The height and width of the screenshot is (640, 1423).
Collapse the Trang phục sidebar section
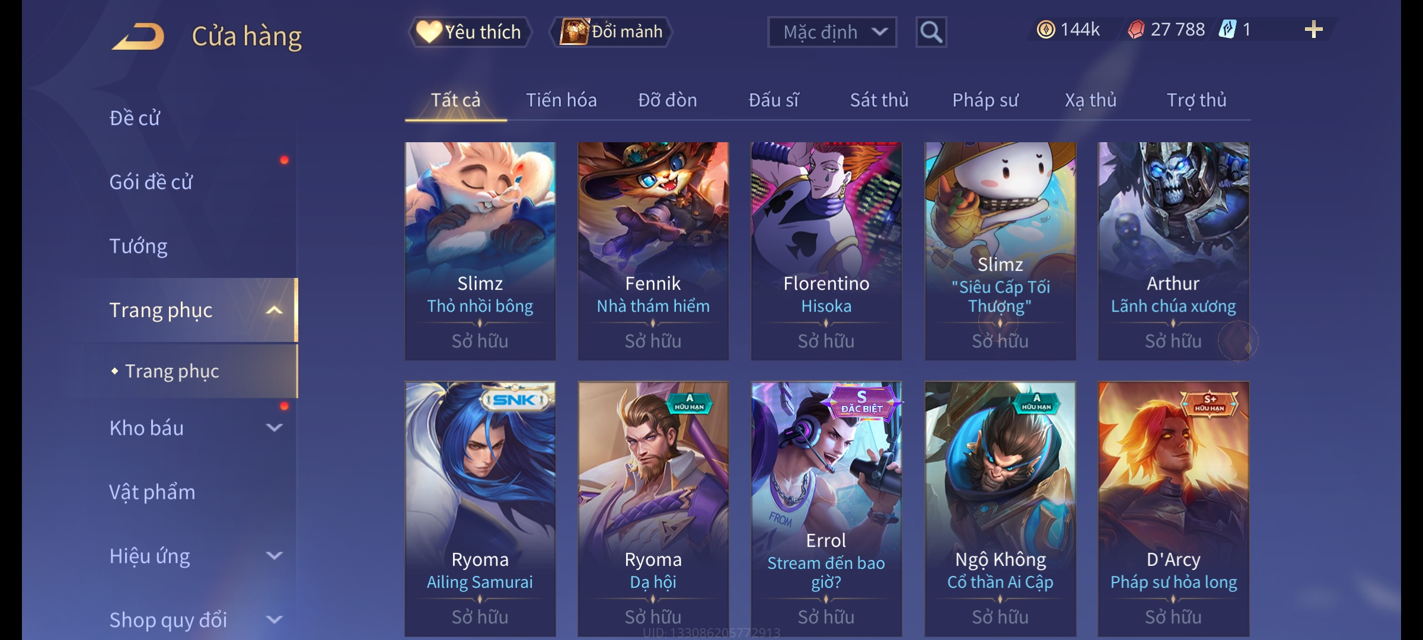pyautogui.click(x=274, y=311)
